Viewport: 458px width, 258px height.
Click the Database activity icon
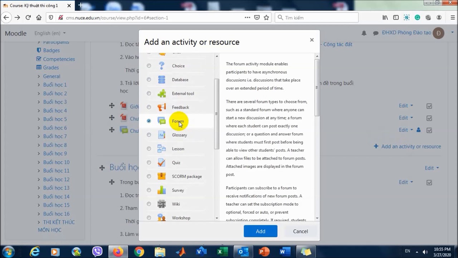162,80
